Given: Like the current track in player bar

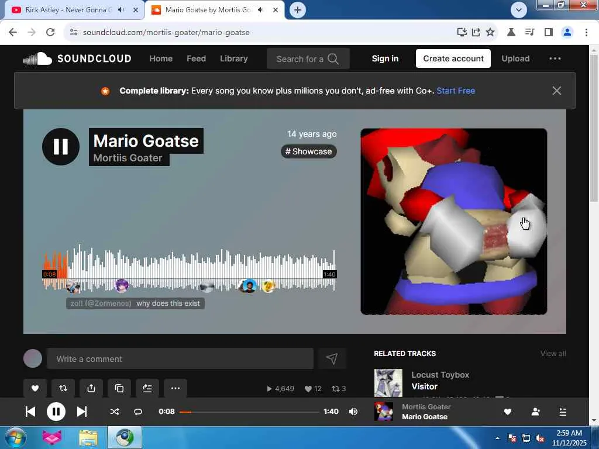Looking at the screenshot, I should pos(508,412).
